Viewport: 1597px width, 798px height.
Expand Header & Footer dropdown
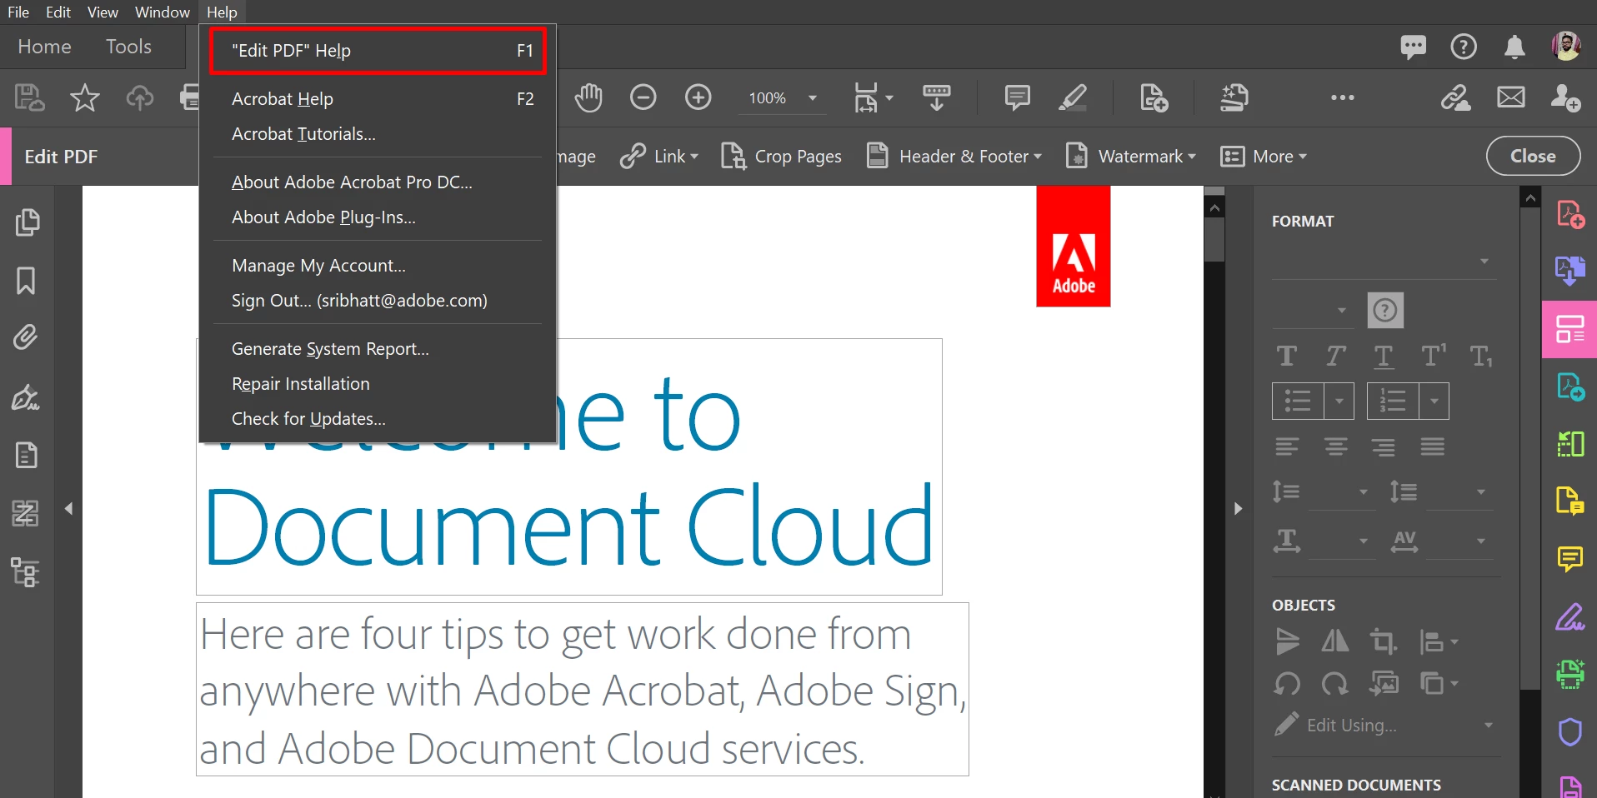coord(954,157)
